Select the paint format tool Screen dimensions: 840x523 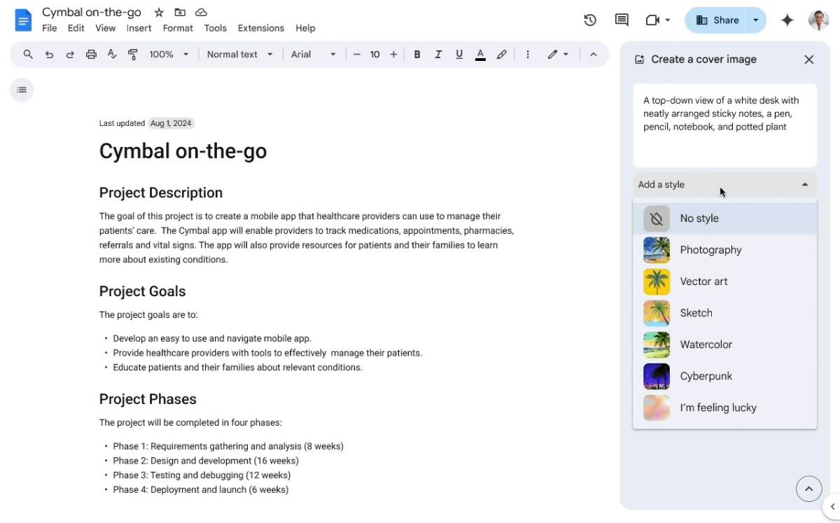133,54
